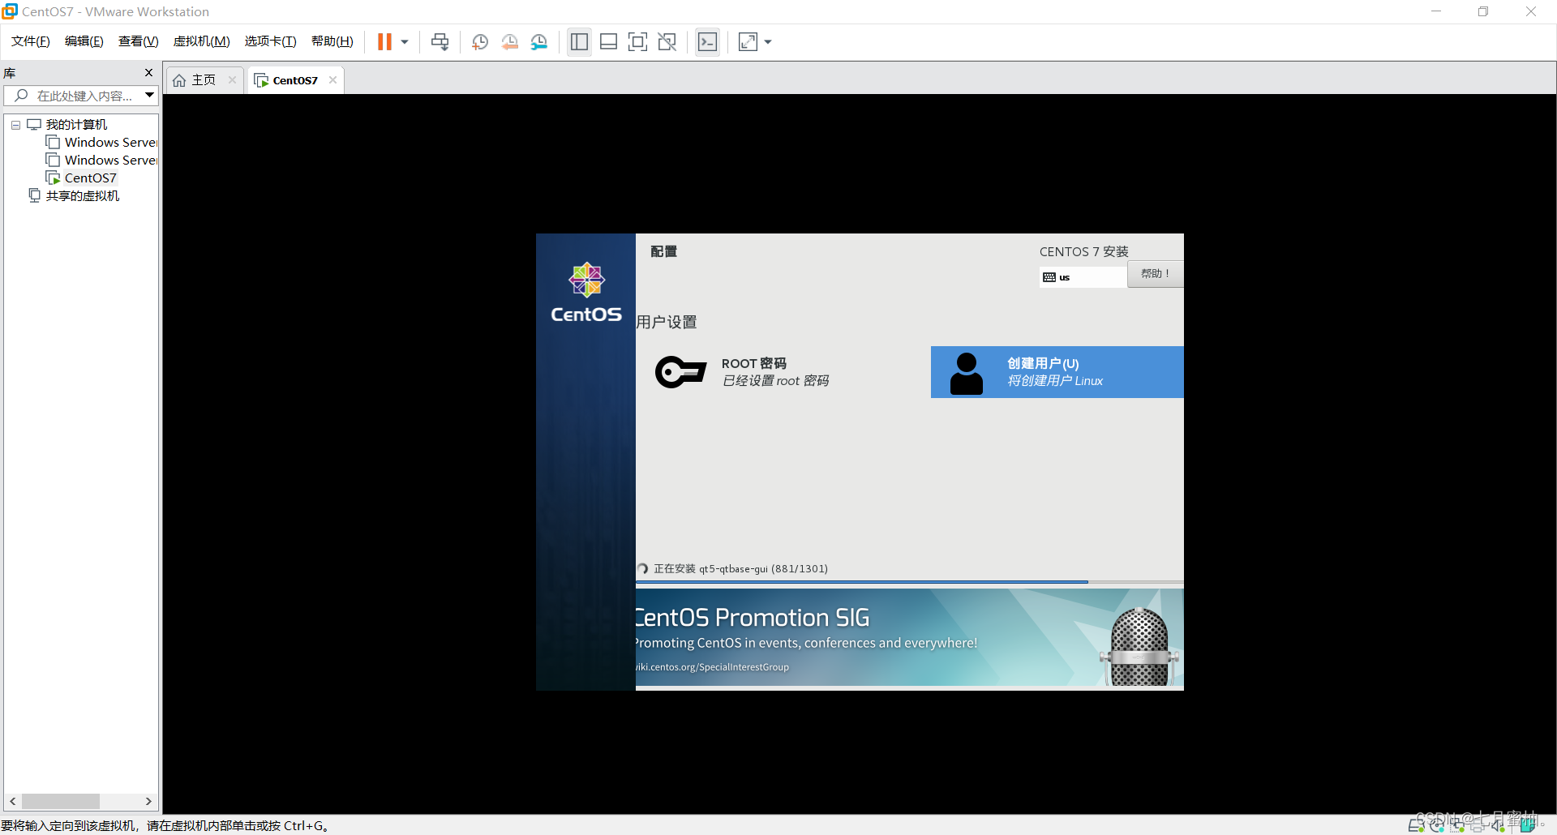Open the console view icon
Image resolution: width=1557 pixels, height=835 pixels.
(707, 41)
